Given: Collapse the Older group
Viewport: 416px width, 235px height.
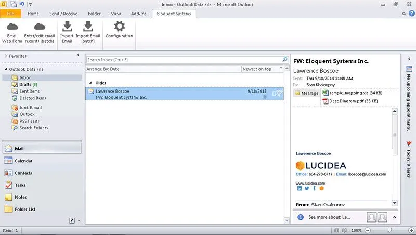Looking at the screenshot, I should tap(90, 83).
